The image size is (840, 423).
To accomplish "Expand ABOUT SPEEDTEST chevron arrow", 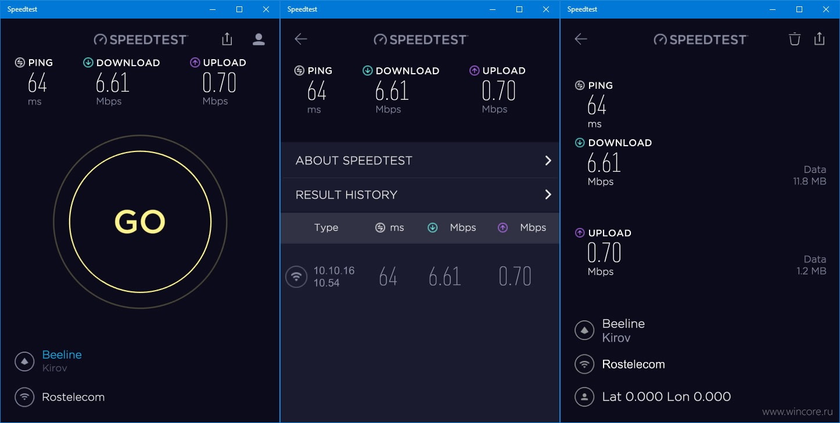I will pyautogui.click(x=548, y=160).
